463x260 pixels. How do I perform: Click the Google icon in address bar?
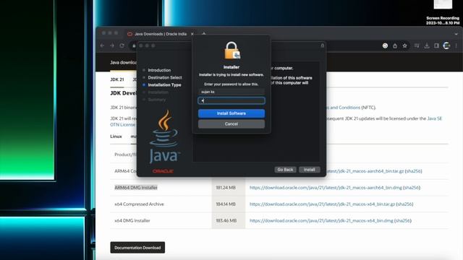coord(385,45)
